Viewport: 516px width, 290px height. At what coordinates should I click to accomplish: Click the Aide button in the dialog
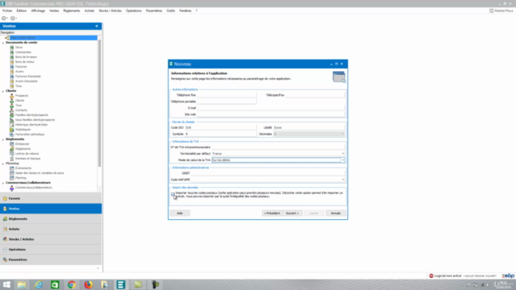tap(180, 213)
